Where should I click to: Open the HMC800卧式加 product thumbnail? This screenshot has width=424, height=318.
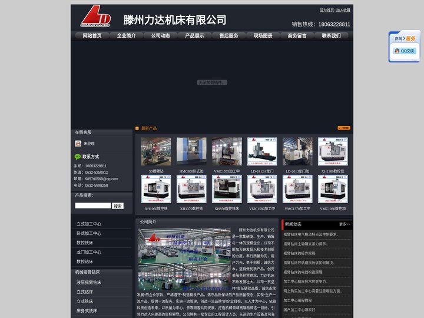[191, 151]
